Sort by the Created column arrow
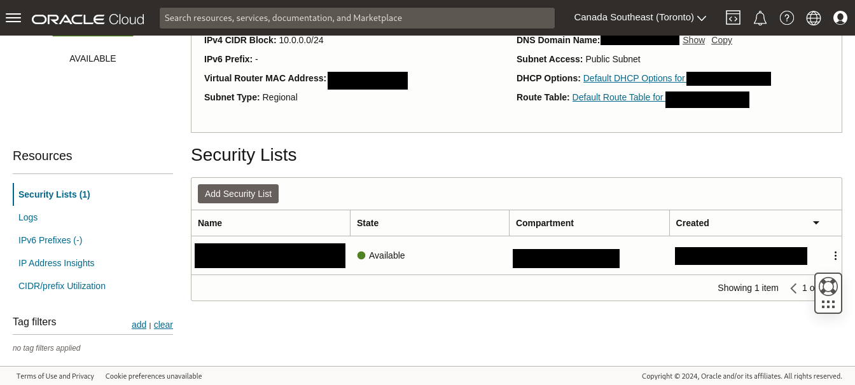This screenshot has height=385, width=855. [816, 223]
